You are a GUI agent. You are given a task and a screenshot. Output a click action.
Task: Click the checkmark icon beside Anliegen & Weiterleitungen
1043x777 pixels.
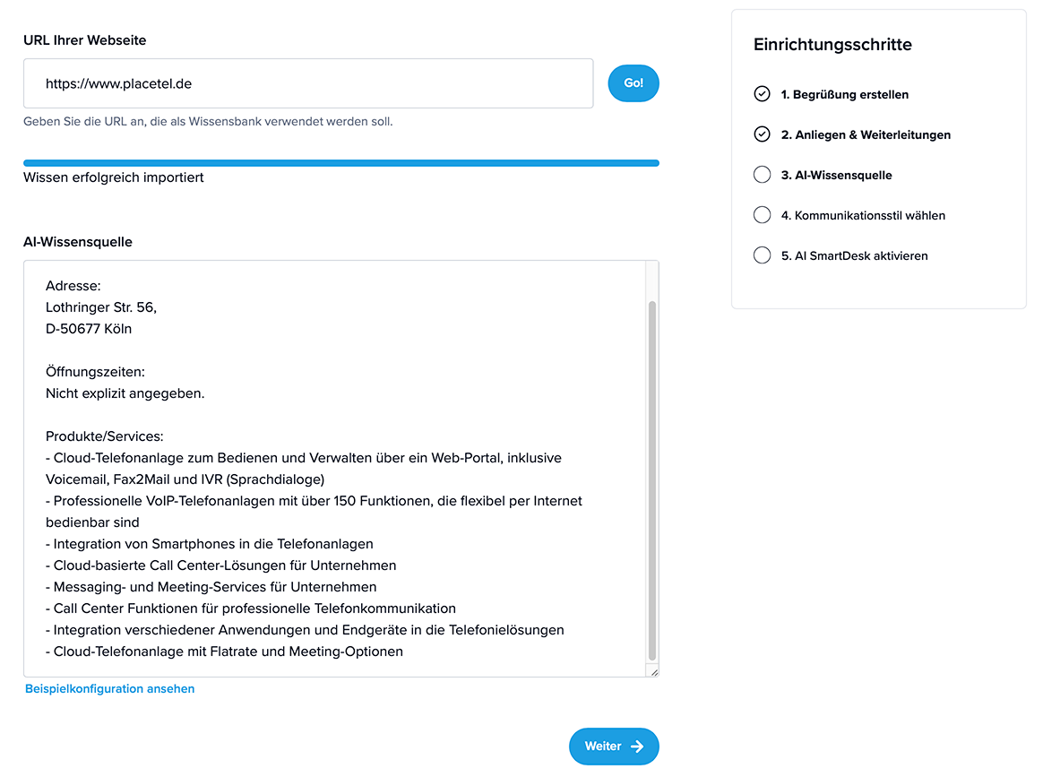tap(762, 134)
